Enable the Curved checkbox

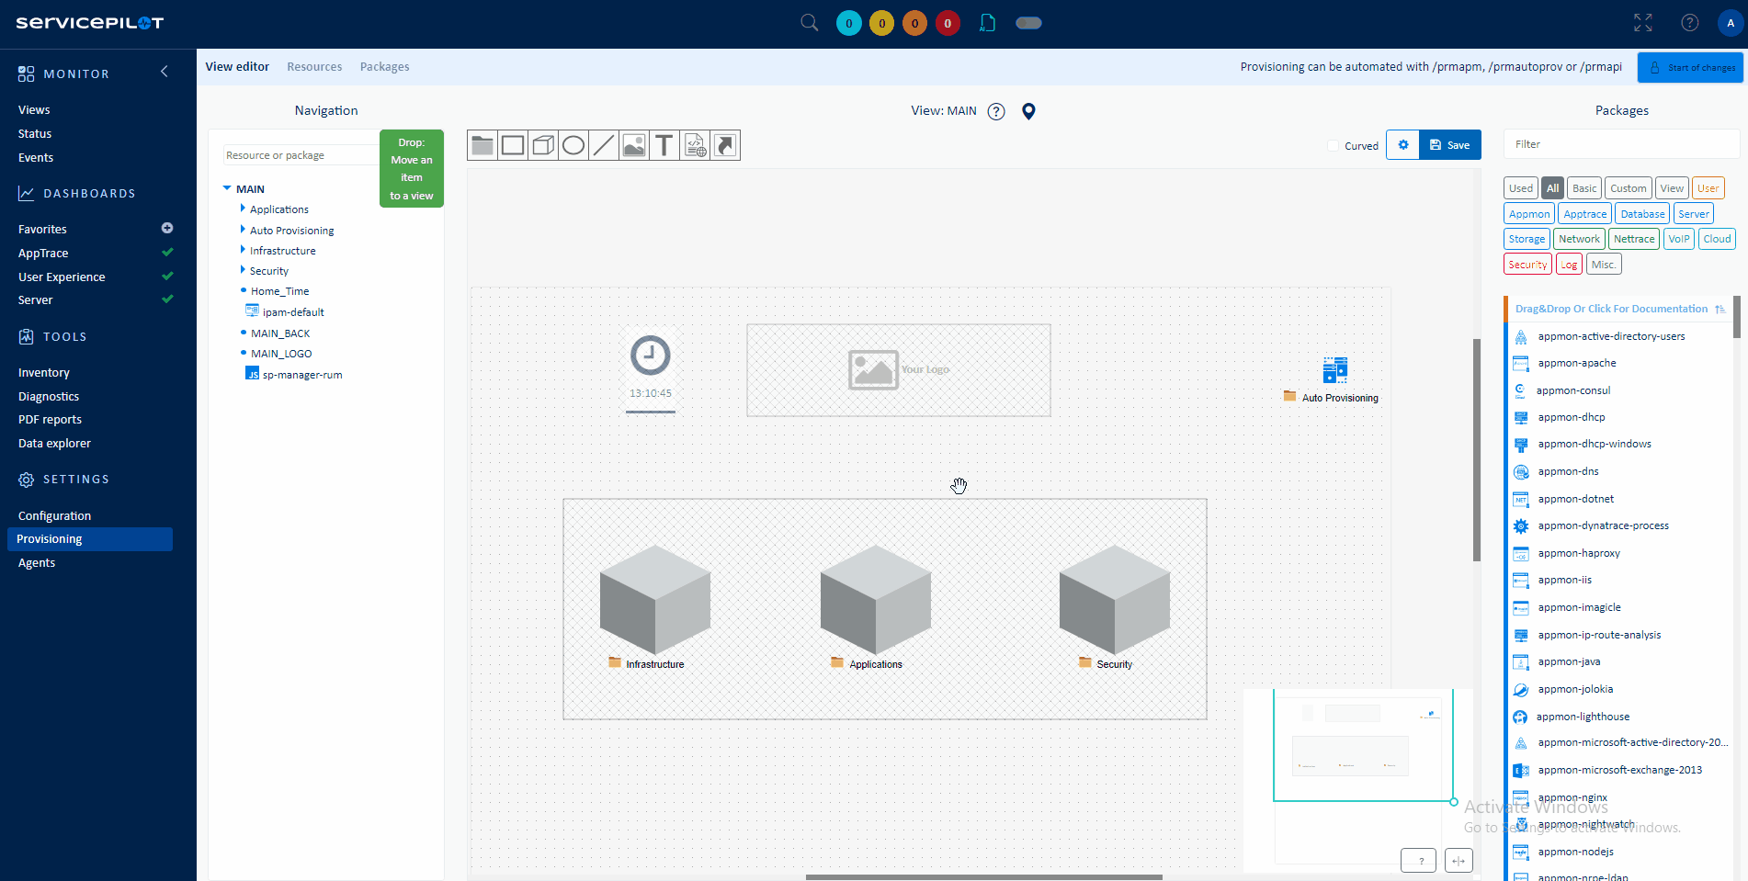click(x=1334, y=145)
